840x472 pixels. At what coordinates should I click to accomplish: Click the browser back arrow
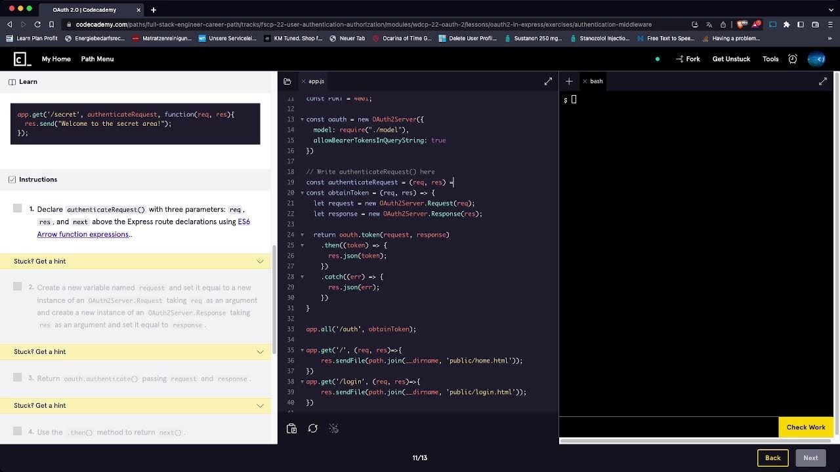[9, 24]
